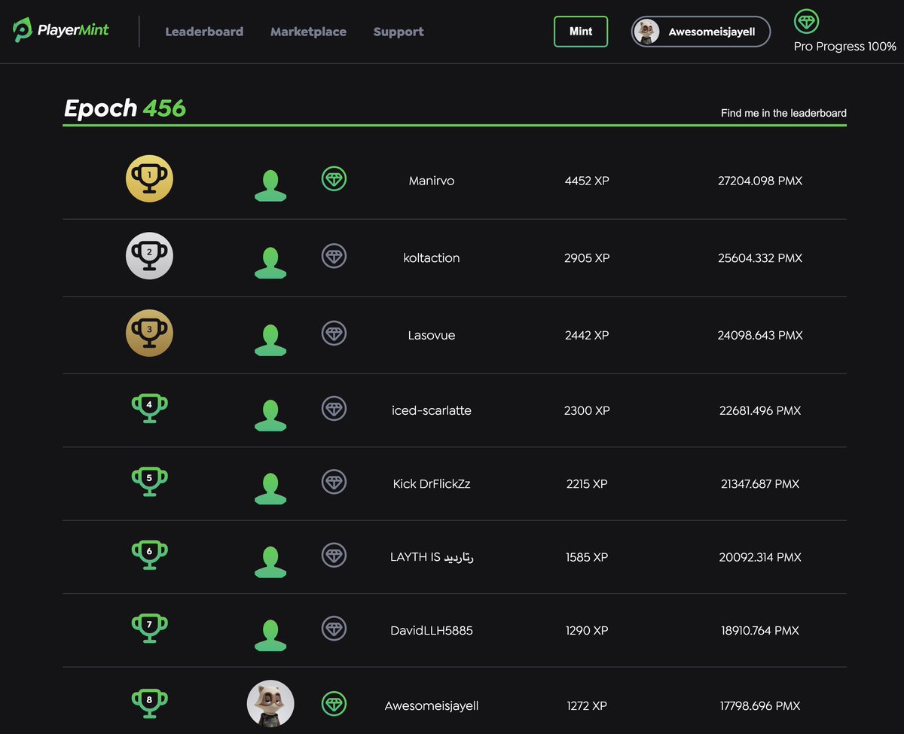Click the green rank 5 trophy icon
The height and width of the screenshot is (734, 904).
tap(149, 483)
